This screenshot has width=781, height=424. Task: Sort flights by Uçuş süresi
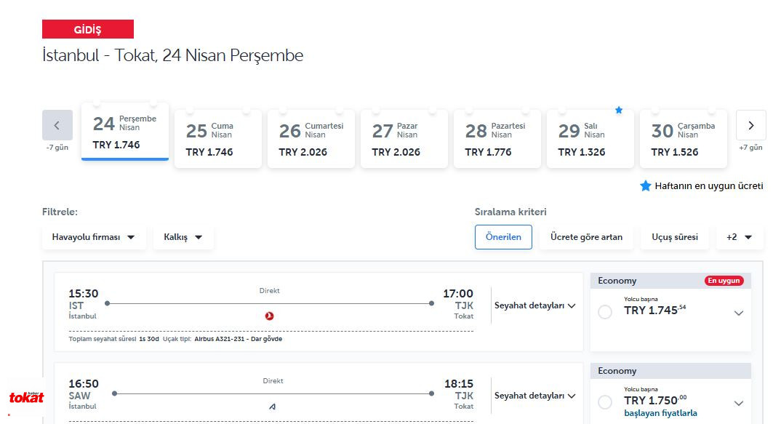(x=674, y=237)
